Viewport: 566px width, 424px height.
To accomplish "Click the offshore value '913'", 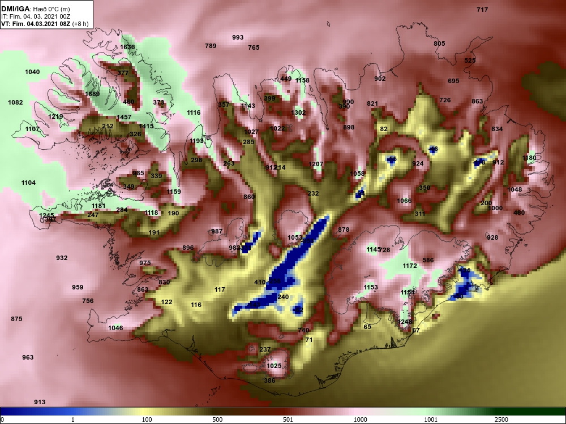I will (x=40, y=403).
